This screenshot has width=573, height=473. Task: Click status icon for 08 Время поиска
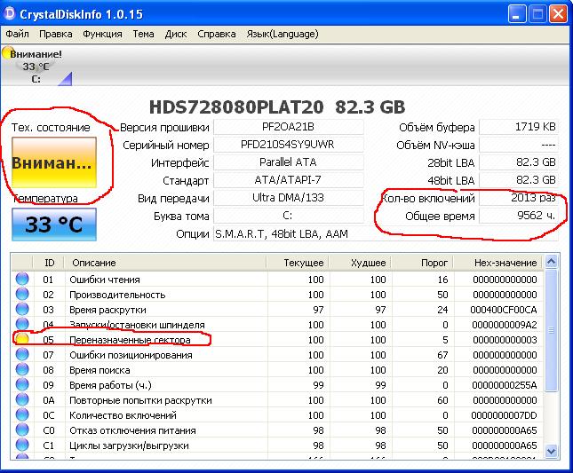click(22, 369)
